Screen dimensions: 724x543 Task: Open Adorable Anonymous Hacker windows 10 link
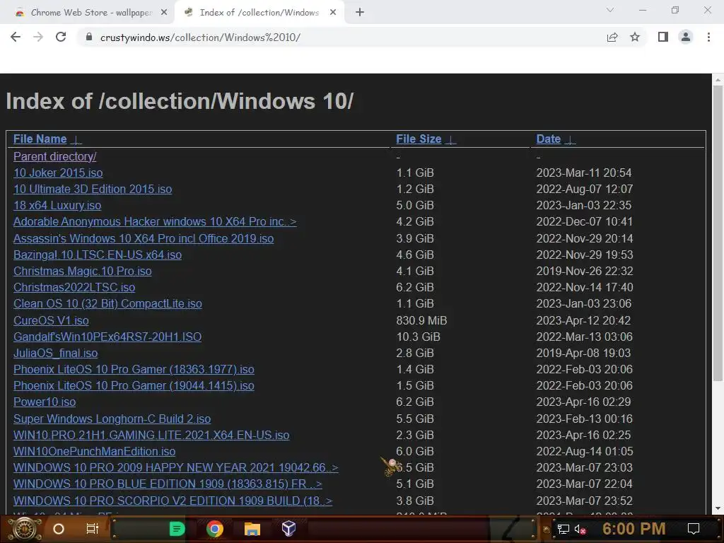click(x=155, y=221)
